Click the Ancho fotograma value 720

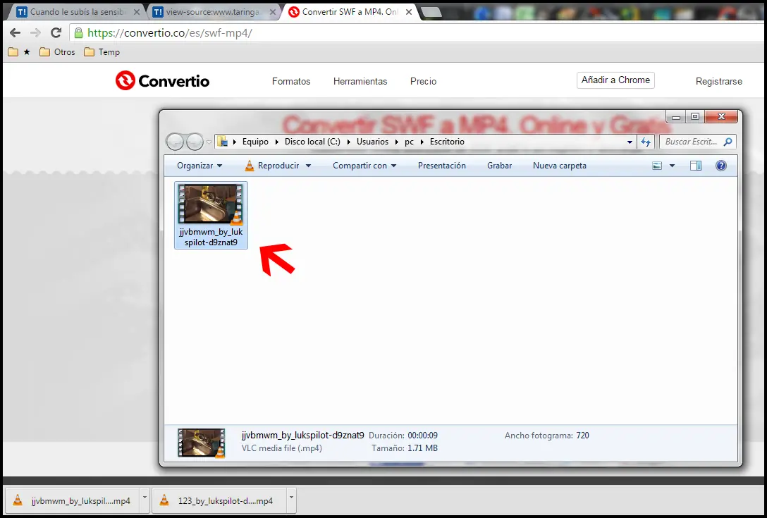point(582,436)
